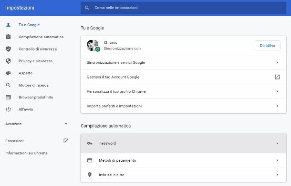Screen dimensions: 291x186
Task: Open arrow for Importa preferiti e impostazioni
Action: [x=277, y=106]
